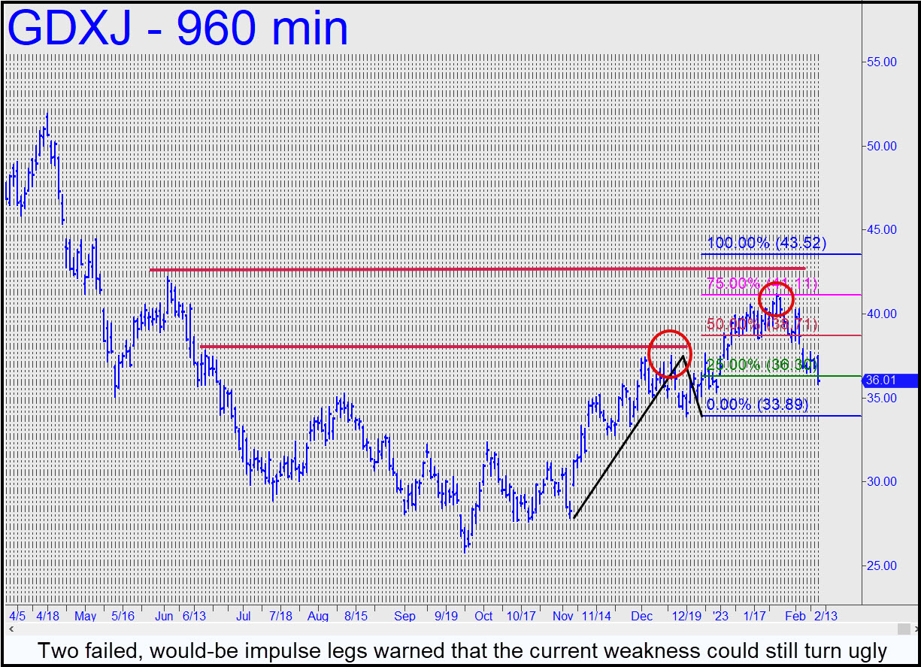Click the 25.00 price axis label

click(881, 565)
